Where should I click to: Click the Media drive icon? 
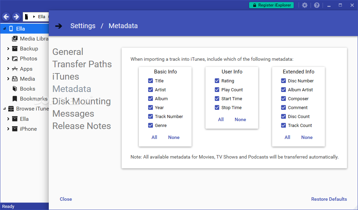click(x=15, y=79)
